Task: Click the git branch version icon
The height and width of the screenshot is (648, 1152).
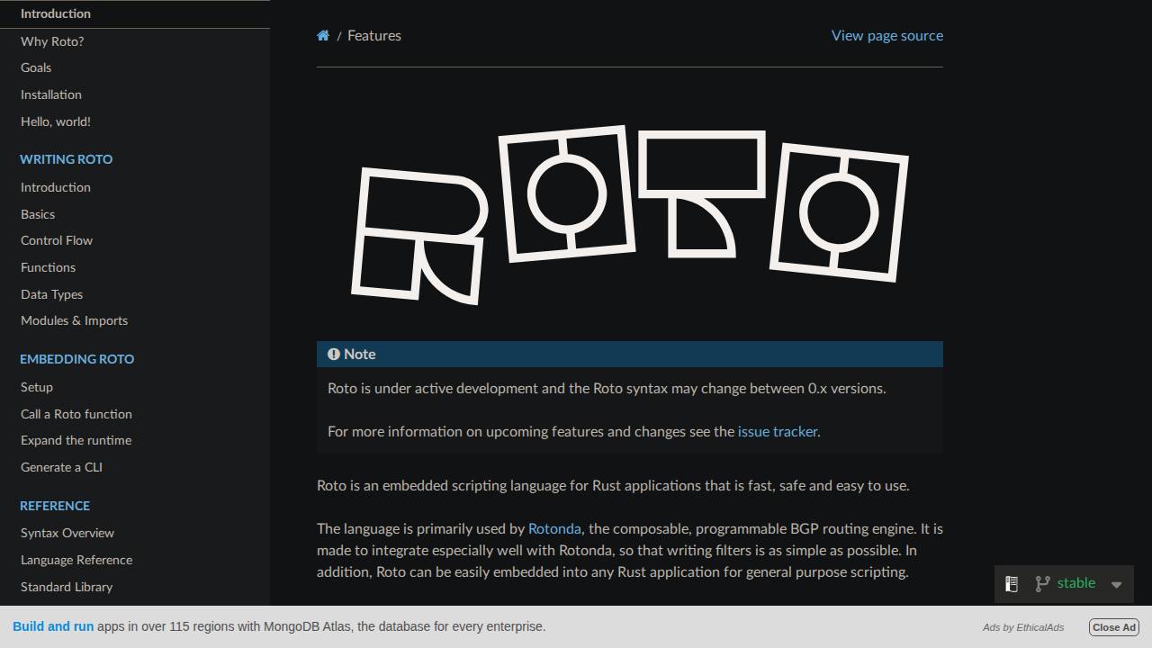Action: 1042,584
